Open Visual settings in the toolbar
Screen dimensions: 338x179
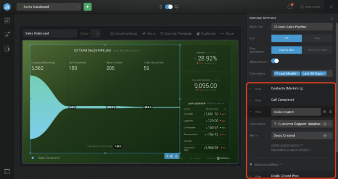[124, 33]
